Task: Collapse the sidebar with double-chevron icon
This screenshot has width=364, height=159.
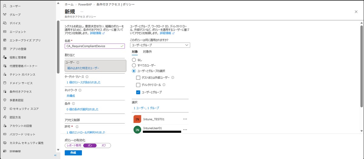Action: pyautogui.click(x=55, y=155)
